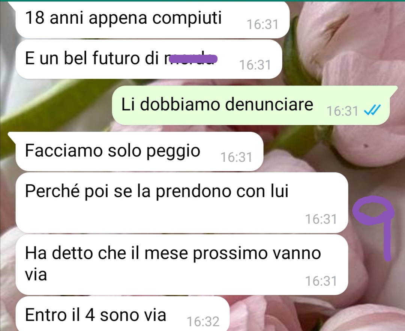
Task: Select the 'E un bel futuro di' message
Action: [148, 59]
